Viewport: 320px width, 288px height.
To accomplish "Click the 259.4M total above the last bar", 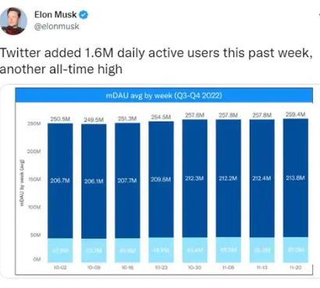I will tap(295, 114).
